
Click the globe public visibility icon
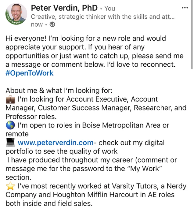click(x=52, y=24)
